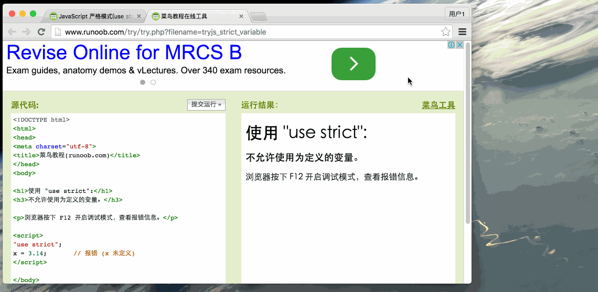The height and width of the screenshot is (292, 598).
Task: Reload the page with refresh icon
Action: (x=41, y=32)
